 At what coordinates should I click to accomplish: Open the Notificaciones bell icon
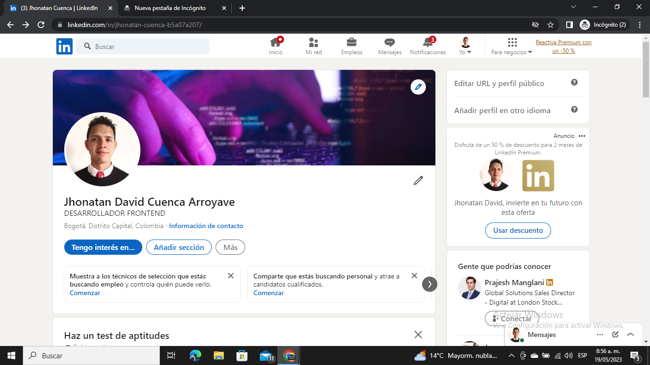pos(428,46)
